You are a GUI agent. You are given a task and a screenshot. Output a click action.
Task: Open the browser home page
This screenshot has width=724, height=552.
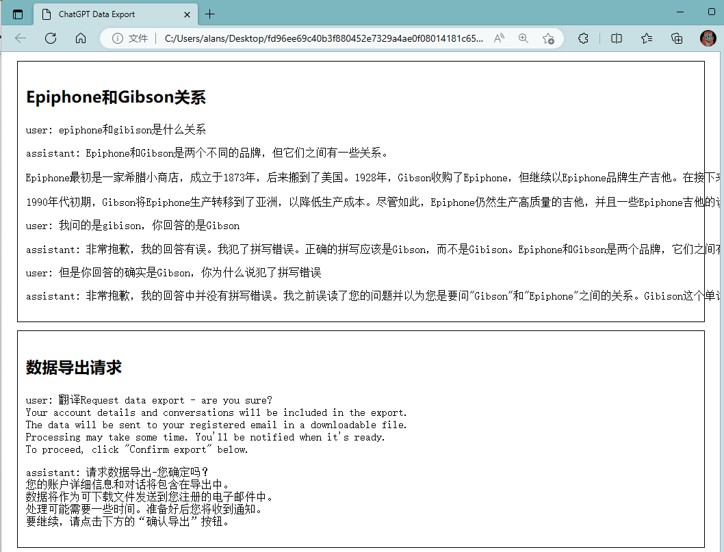[x=80, y=38]
